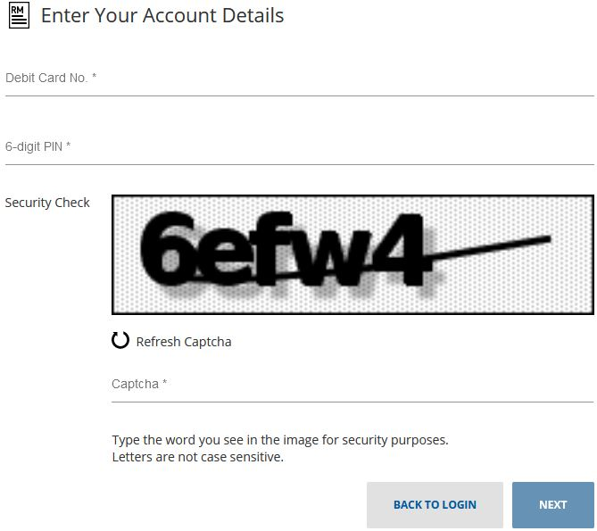The width and height of the screenshot is (597, 531).
Task: Focus the Debit Card No. input field
Action: [x=299, y=79]
